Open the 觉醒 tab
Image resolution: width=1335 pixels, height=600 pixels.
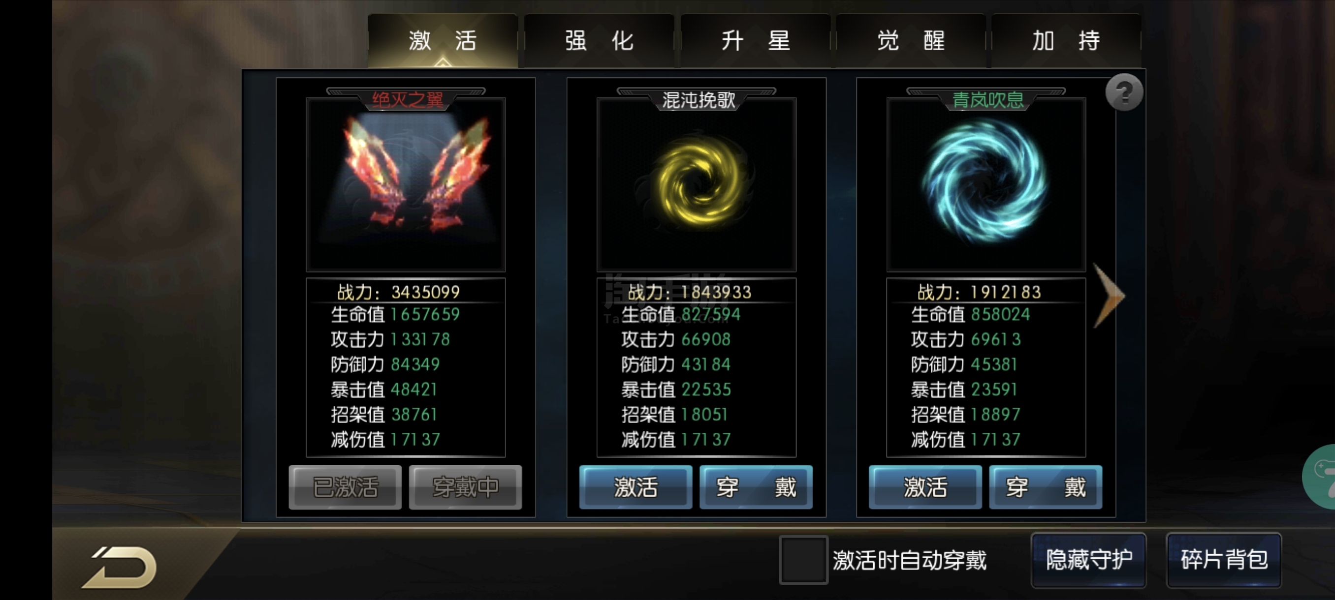(x=911, y=40)
